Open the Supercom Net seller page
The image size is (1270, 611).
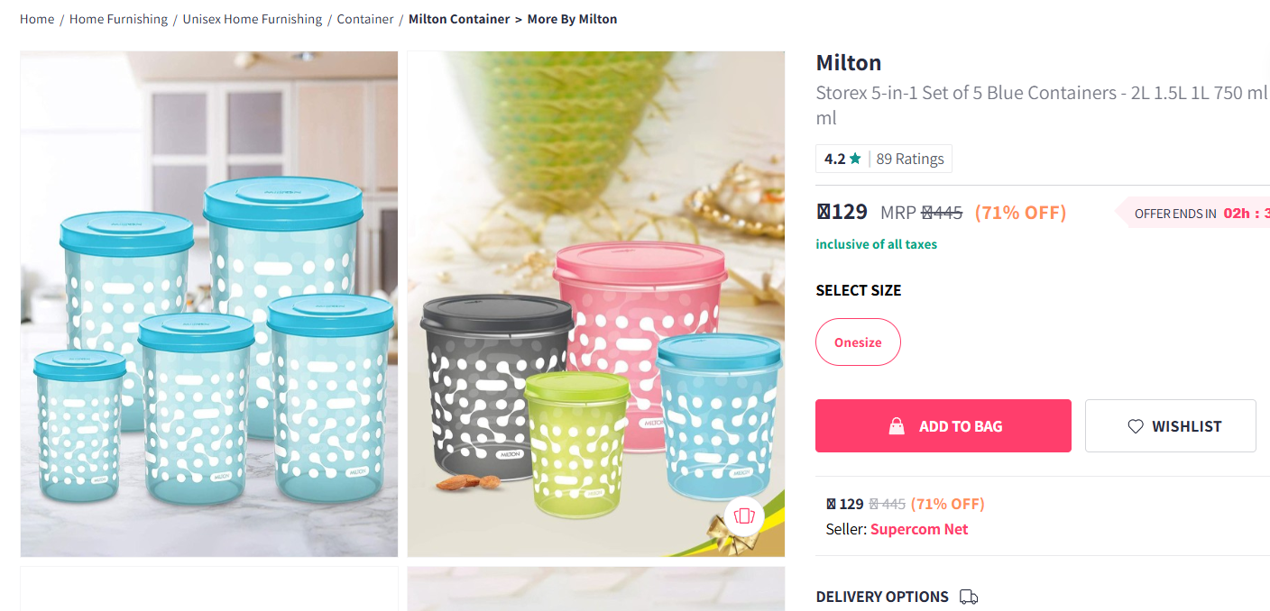coord(918,529)
